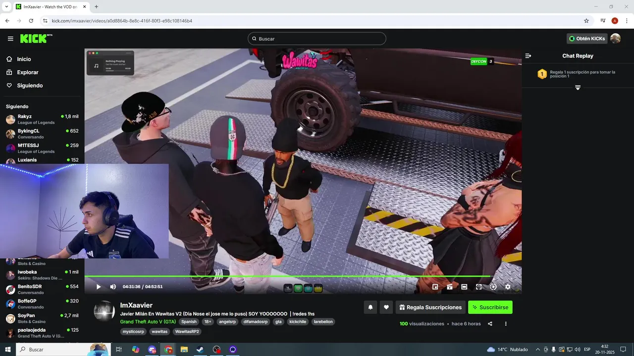Select the ImXaavier Watch the VOD tab
The image size is (634, 356).
pos(51,6)
